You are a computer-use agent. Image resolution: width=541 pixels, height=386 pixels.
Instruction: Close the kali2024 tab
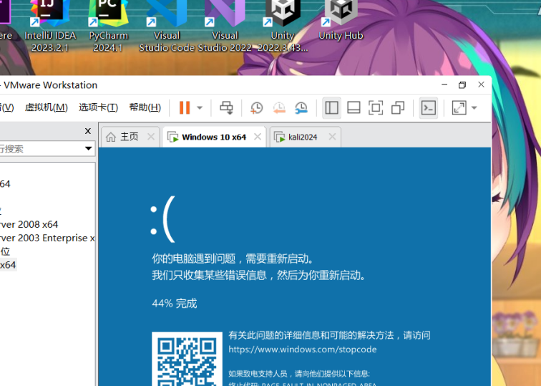[332, 137]
